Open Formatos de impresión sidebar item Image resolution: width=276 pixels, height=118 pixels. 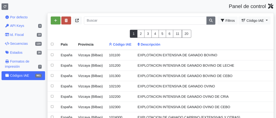click(x=19, y=64)
